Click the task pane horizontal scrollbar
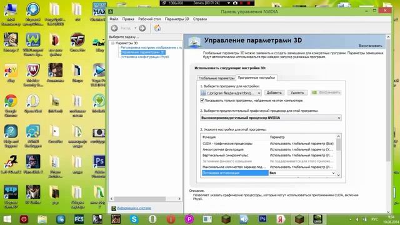 [x=140, y=199]
